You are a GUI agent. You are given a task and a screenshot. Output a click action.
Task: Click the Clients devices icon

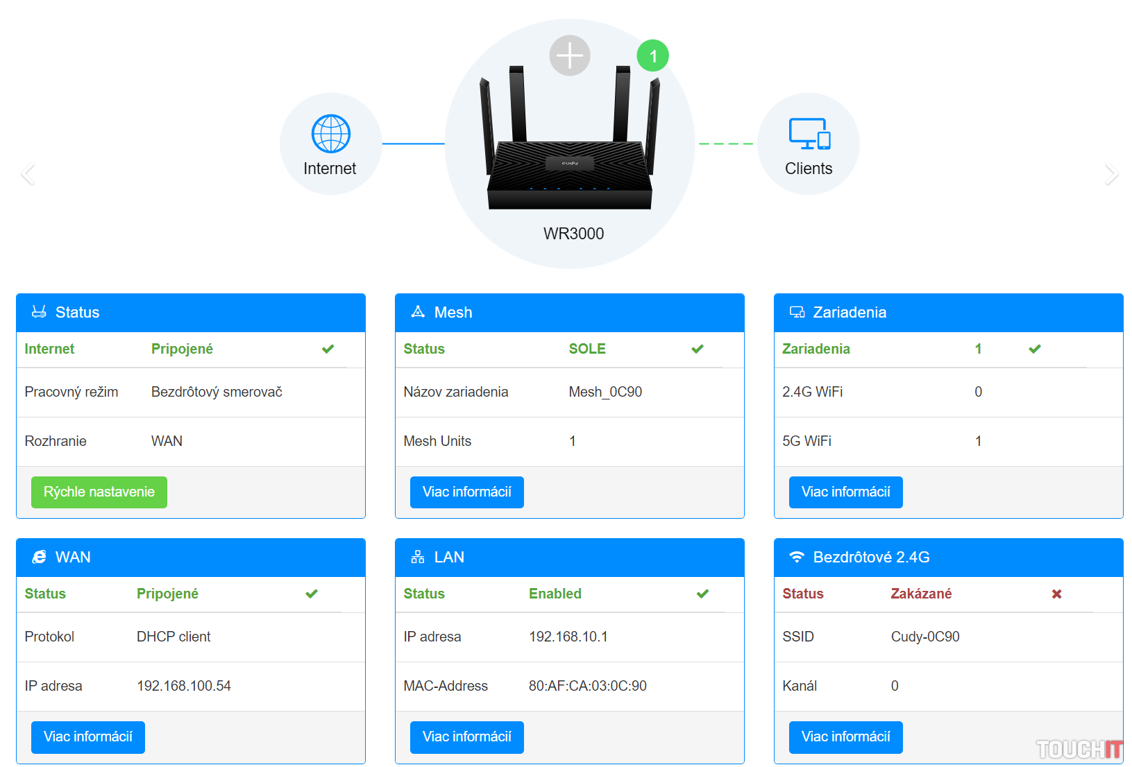coord(809,134)
